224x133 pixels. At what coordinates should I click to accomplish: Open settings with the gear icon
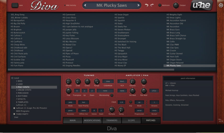click(x=221, y=5)
